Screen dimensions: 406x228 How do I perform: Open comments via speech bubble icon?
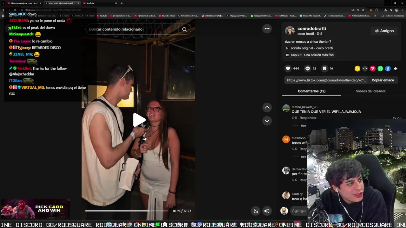click(x=308, y=68)
